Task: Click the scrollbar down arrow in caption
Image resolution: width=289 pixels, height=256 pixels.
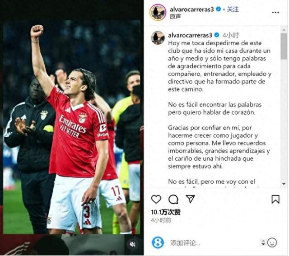Action: pos(284,184)
